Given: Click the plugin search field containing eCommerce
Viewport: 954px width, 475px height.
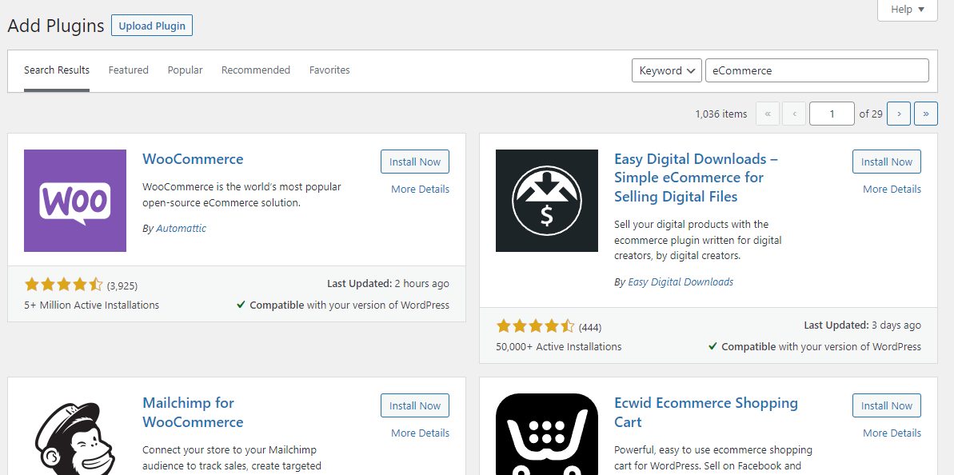Looking at the screenshot, I should (x=817, y=70).
